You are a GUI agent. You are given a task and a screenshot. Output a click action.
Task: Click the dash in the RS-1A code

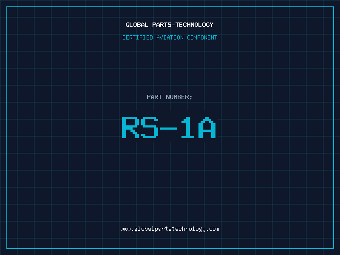tap(169, 127)
